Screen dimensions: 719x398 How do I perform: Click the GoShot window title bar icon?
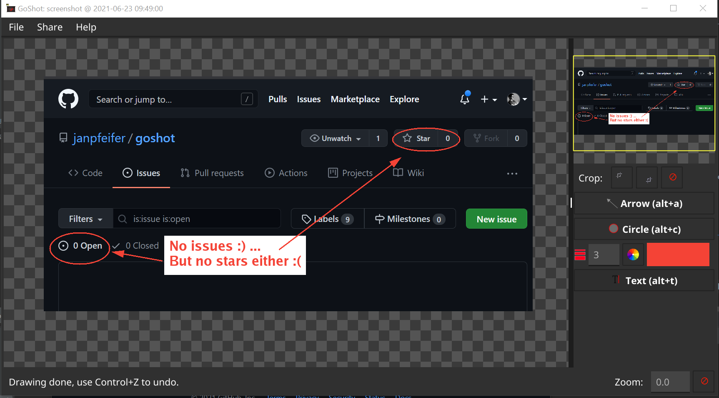coord(11,8)
